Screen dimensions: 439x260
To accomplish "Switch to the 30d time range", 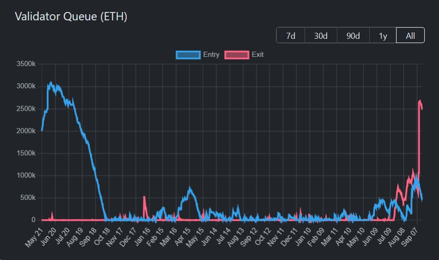I will pyautogui.click(x=321, y=36).
